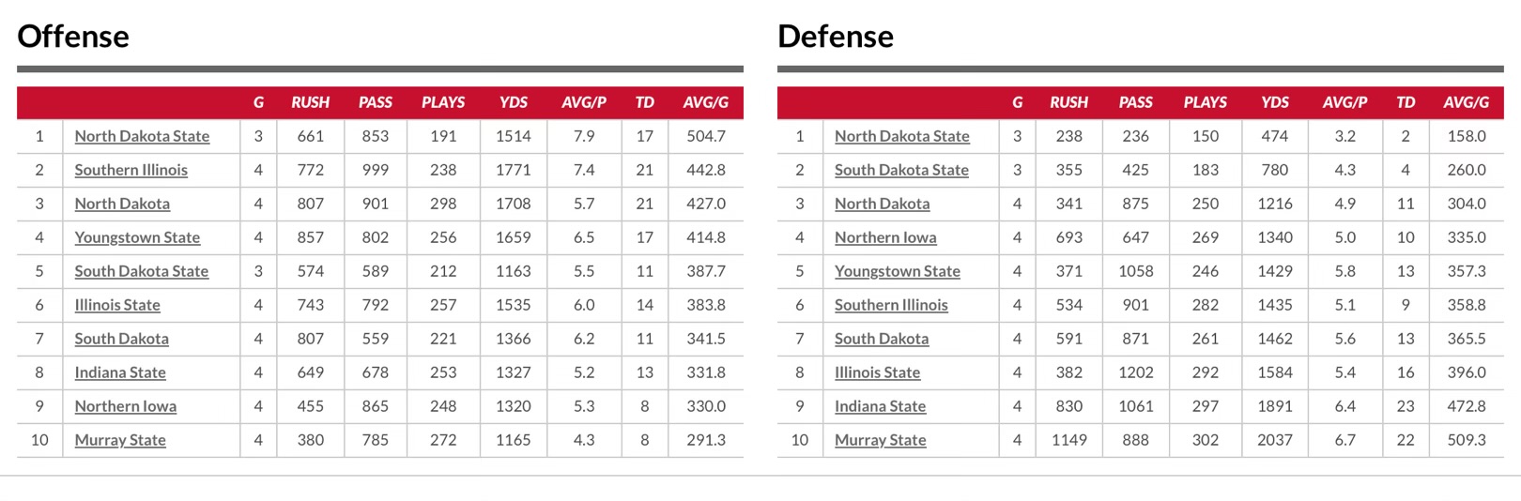
Task: Click the Offense AVG/G column header
Action: point(705,102)
